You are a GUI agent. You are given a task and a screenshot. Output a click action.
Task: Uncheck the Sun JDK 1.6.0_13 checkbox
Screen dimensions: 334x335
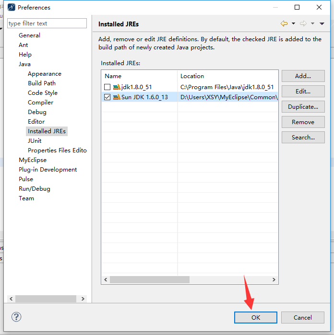107,97
